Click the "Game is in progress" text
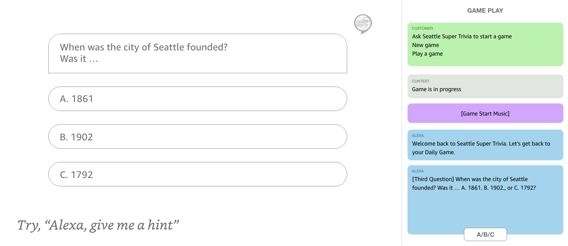Image resolution: width=568 pixels, height=246 pixels. click(436, 89)
